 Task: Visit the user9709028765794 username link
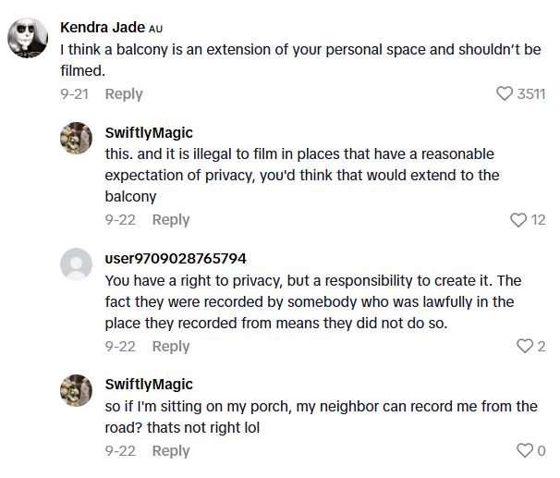176,258
